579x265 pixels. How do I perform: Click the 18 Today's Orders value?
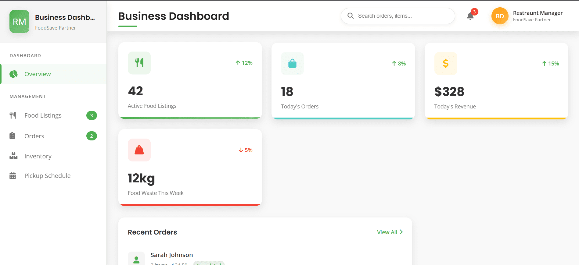[x=287, y=92]
